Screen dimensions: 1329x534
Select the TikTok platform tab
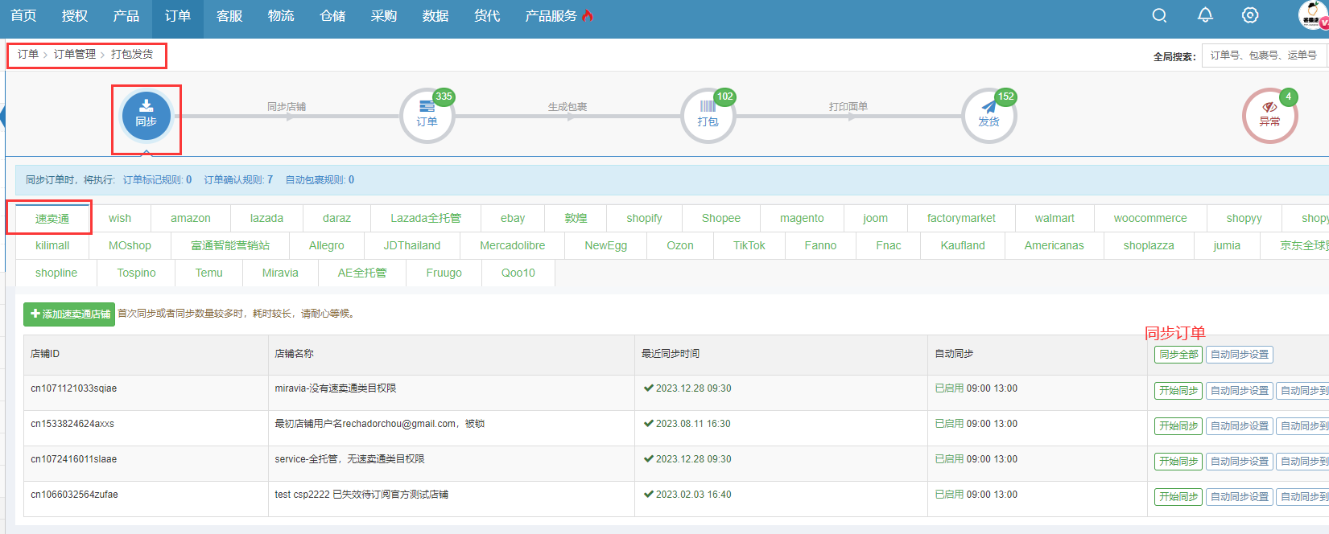(749, 245)
